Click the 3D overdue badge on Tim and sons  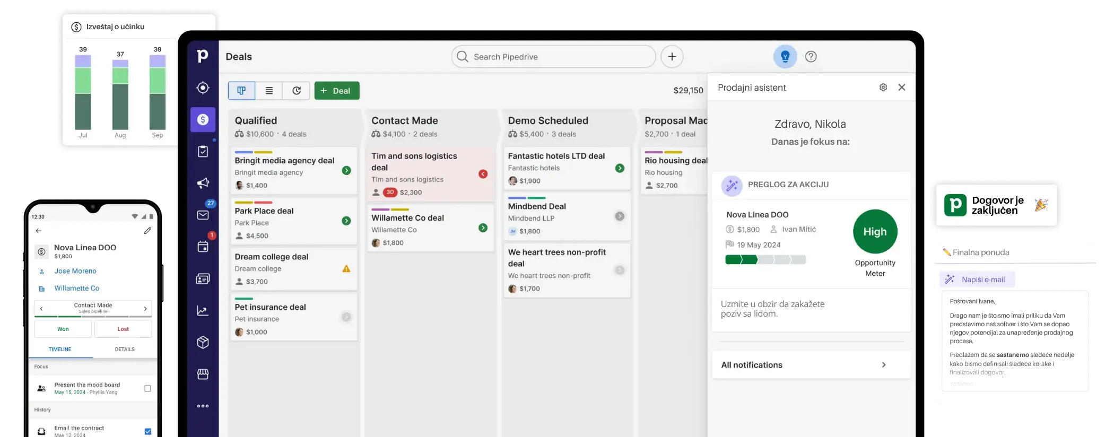click(x=390, y=193)
